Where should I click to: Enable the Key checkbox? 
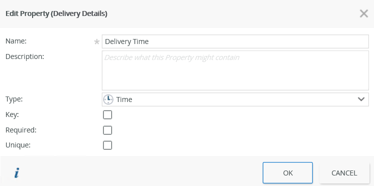[107, 115]
